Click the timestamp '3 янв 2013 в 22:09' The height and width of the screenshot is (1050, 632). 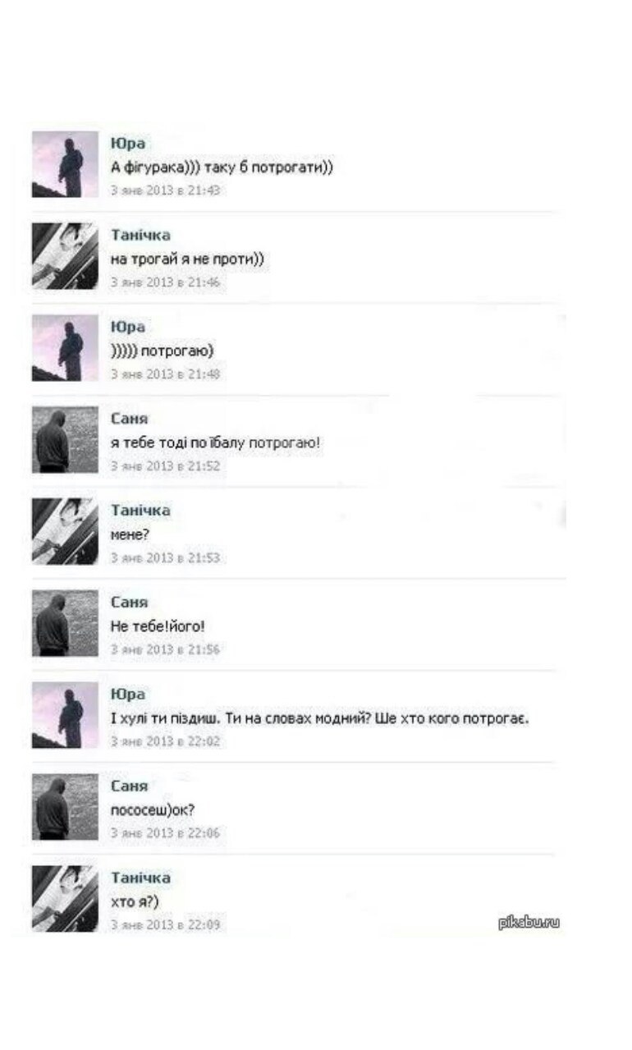pos(165,925)
